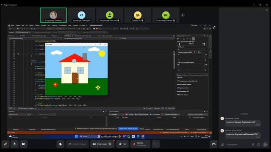Click the zoom-in icon in diagnostics toolbar

click(187, 39)
